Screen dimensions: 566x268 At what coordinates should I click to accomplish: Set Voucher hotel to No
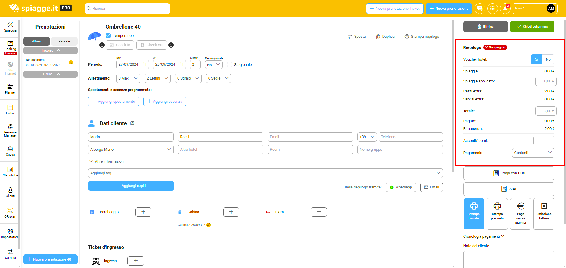click(548, 59)
